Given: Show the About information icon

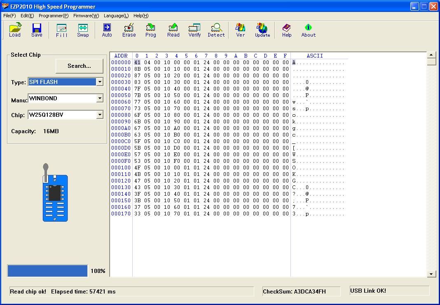Looking at the screenshot, I should coord(308,30).
